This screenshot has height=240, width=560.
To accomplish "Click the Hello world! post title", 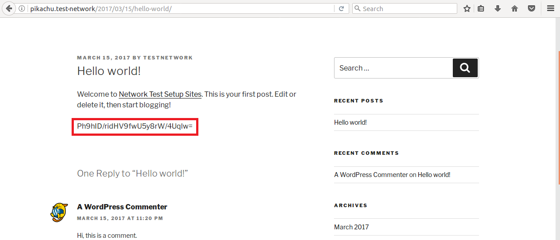I will coord(109,71).
